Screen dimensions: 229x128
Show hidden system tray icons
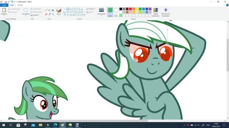[x=185, y=125]
